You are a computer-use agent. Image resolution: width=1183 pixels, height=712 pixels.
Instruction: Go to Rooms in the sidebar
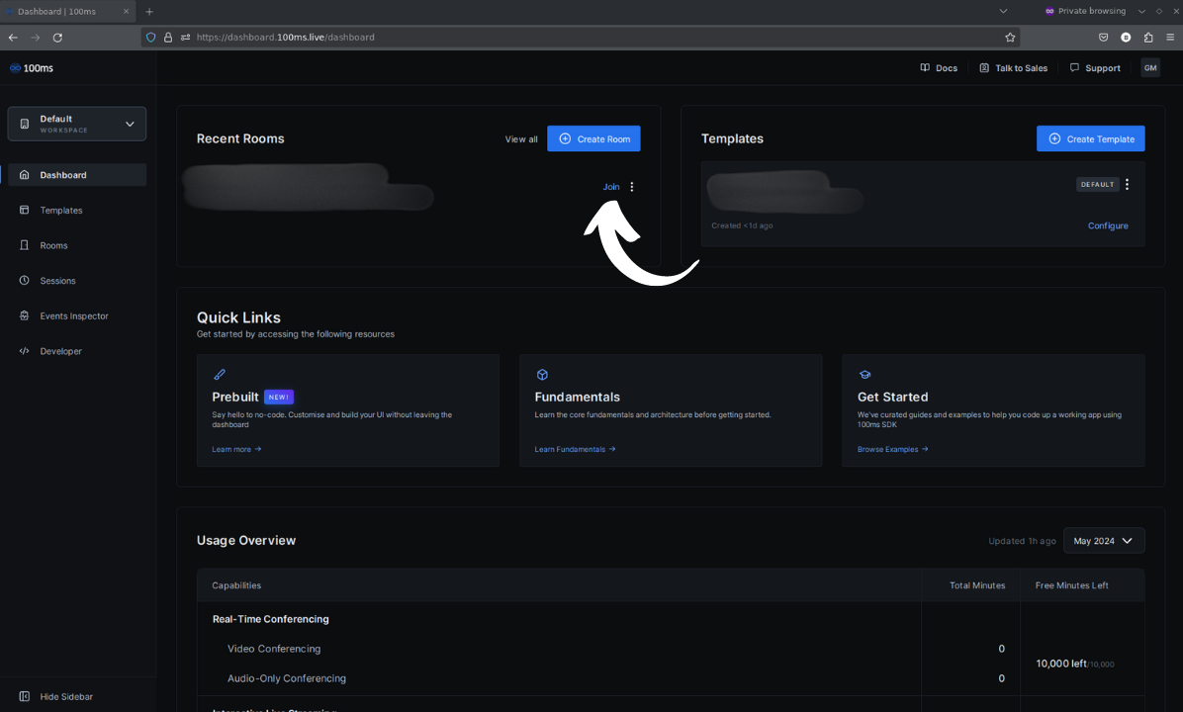coord(75,246)
